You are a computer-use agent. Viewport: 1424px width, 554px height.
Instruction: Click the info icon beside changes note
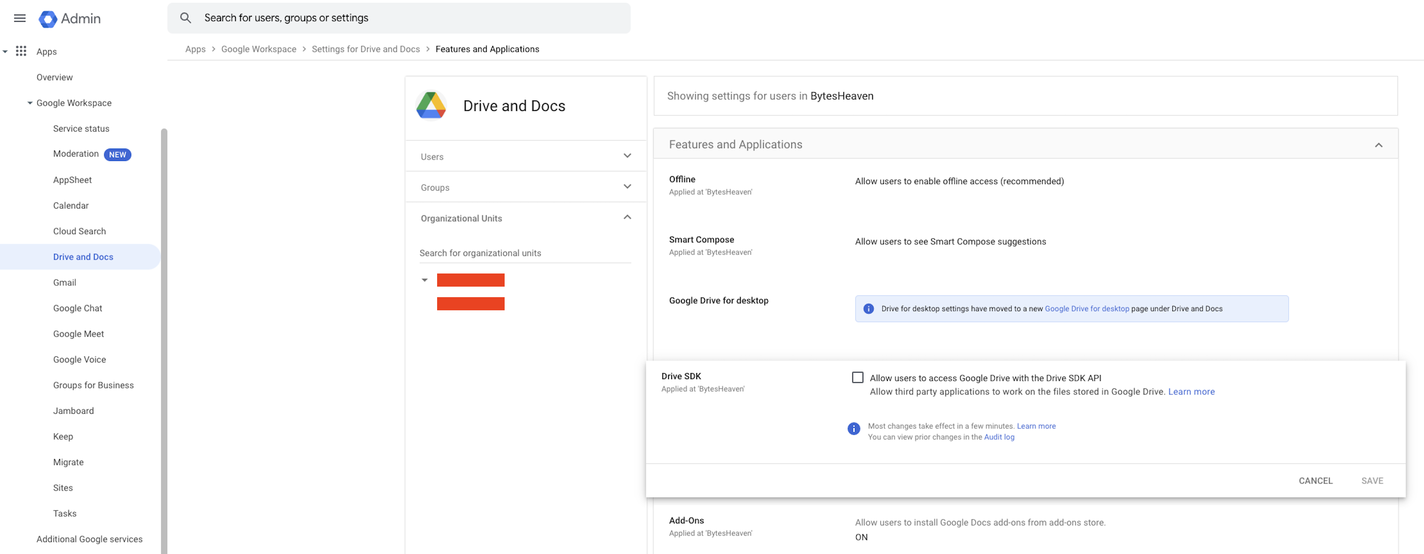854,429
